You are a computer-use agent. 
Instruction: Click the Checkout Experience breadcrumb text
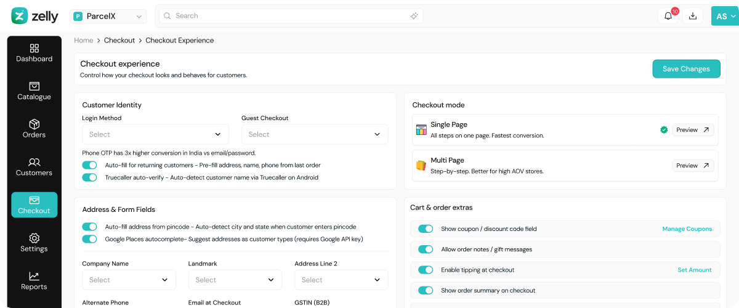pos(180,41)
